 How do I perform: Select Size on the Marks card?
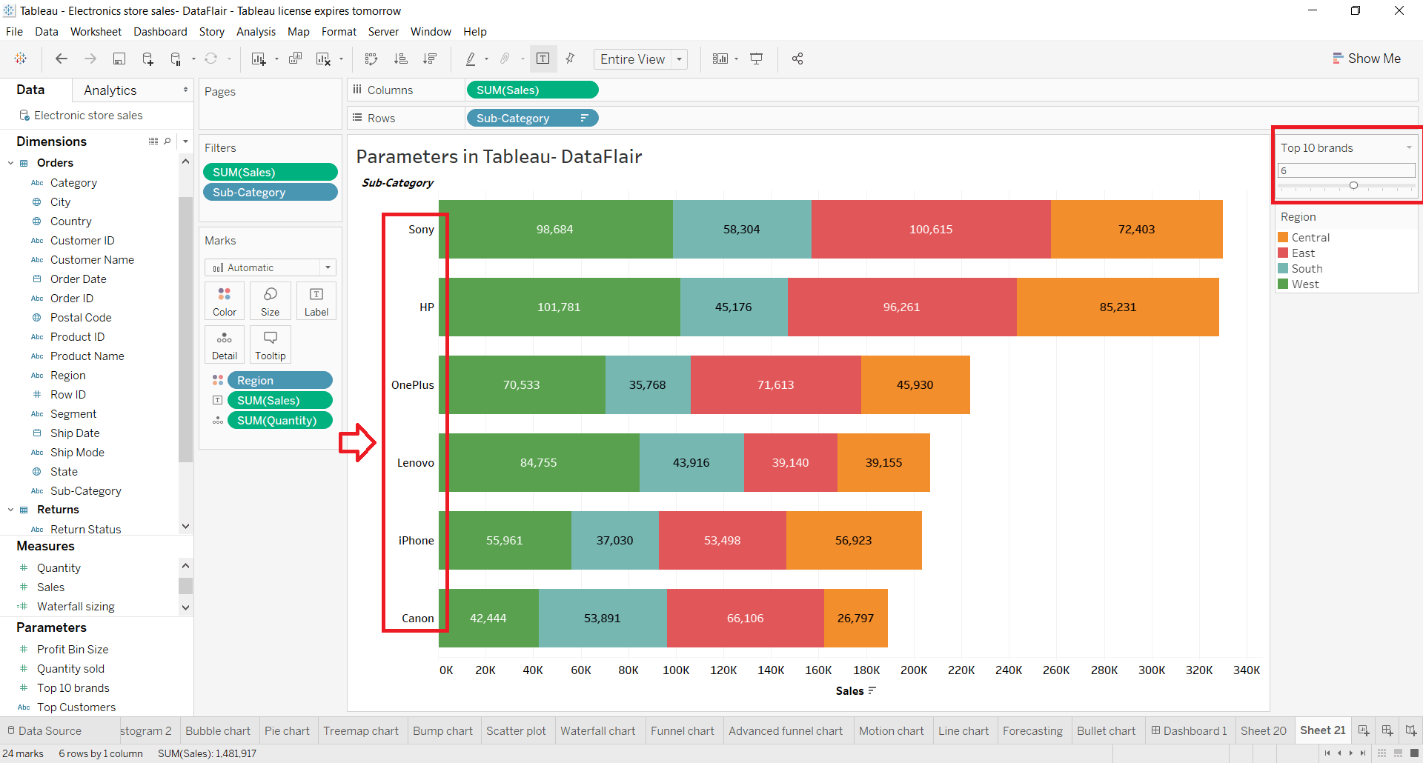click(270, 300)
